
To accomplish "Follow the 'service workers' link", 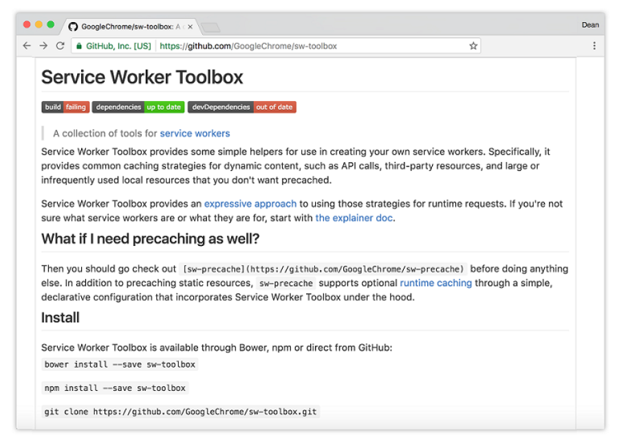I will click(x=195, y=134).
